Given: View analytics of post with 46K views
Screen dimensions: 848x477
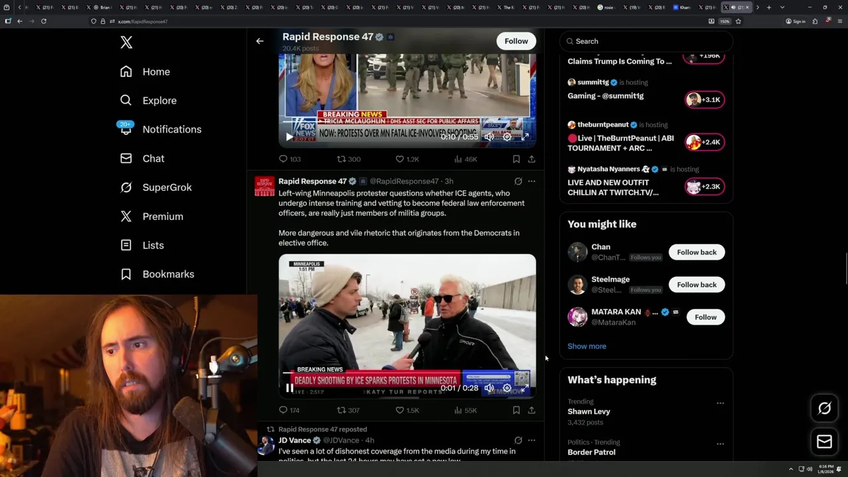Looking at the screenshot, I should [x=465, y=159].
